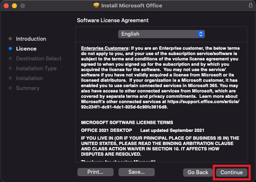256x182 pixels.
Task: Click MICROSOFT SOFTWARE LICENSE TERMS heading
Action: coord(127,122)
